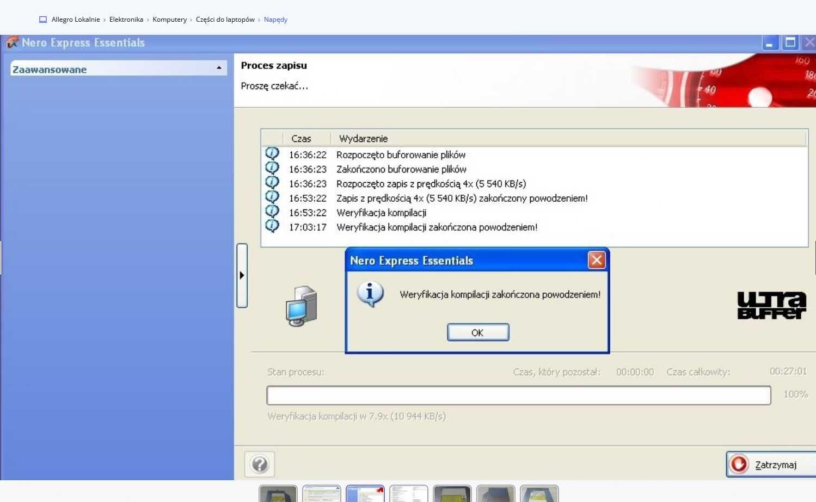Open the selected third gallery thumbnail
This screenshot has height=502, width=816.
pyautogui.click(x=365, y=493)
